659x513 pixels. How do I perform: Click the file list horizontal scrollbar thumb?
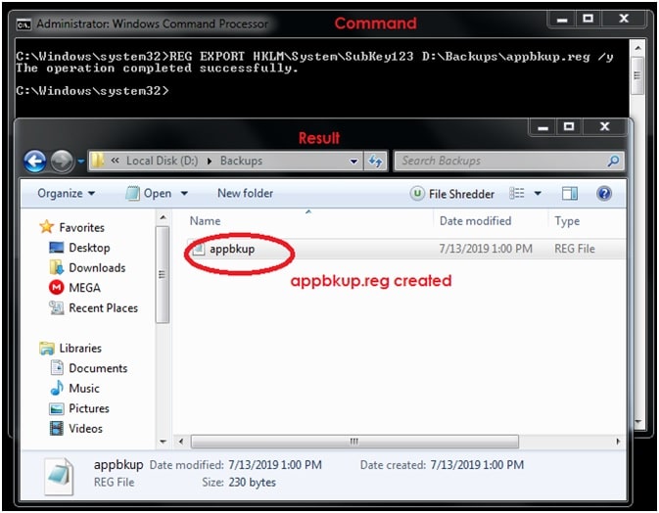point(354,442)
